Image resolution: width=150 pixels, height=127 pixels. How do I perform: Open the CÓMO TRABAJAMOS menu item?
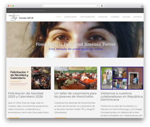pos(88,17)
